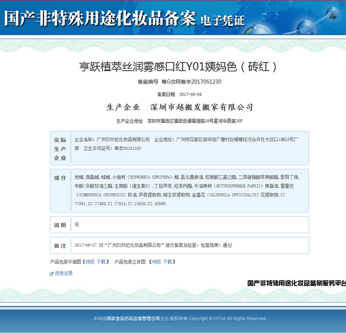This screenshot has width=346, height=333.
Task: Click the 备注 row label
Action: pos(60,246)
